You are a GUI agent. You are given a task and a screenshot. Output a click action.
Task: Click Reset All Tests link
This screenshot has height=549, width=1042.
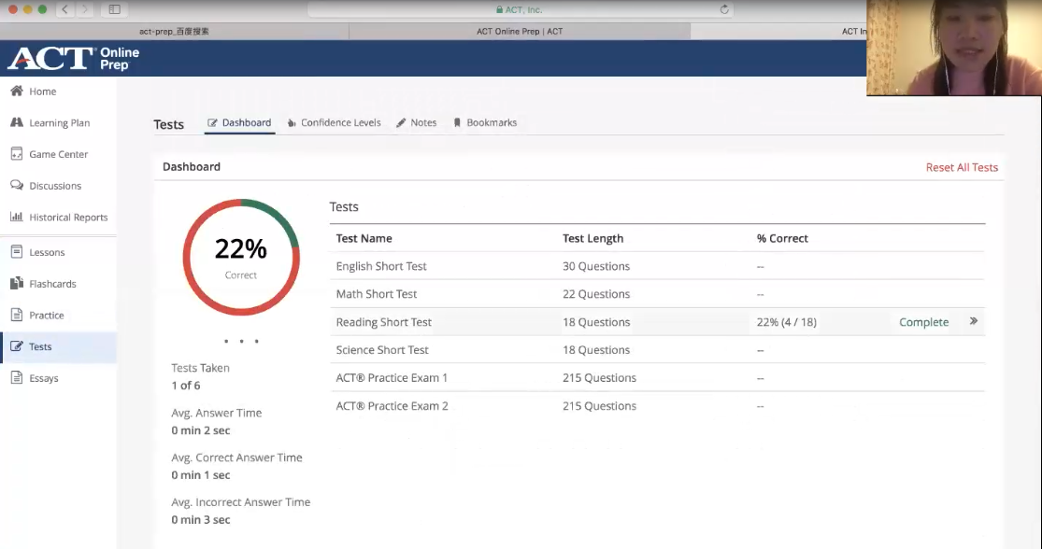click(962, 167)
